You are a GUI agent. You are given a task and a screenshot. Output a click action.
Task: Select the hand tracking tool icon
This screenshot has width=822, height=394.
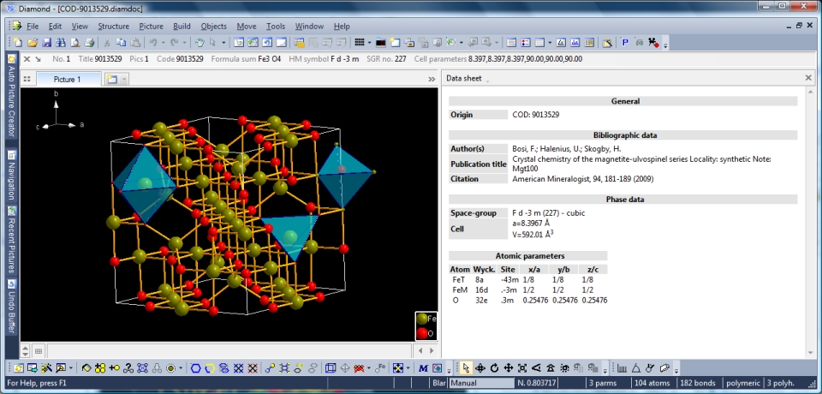pos(199,42)
